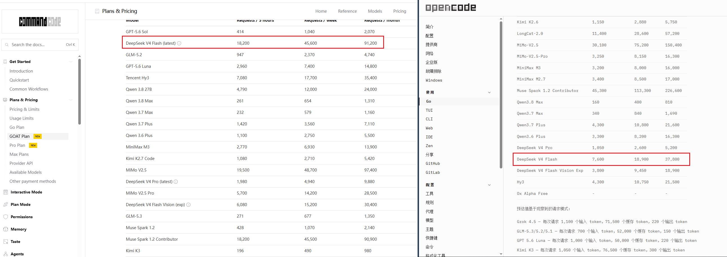The width and height of the screenshot is (727, 257).
Task: Collapse the Plans & Pricing sidebar chevron
Action: [x=71, y=100]
